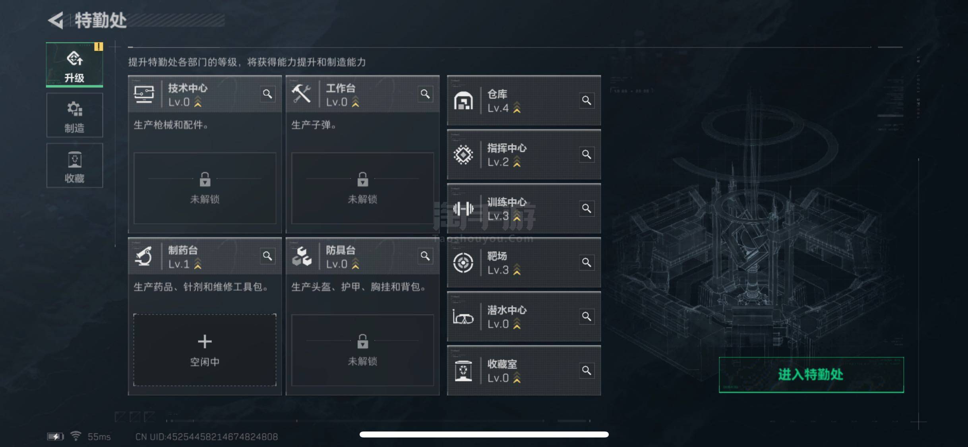This screenshot has height=447, width=968.
Task: Click 进入特勤处 button
Action: pyautogui.click(x=811, y=375)
